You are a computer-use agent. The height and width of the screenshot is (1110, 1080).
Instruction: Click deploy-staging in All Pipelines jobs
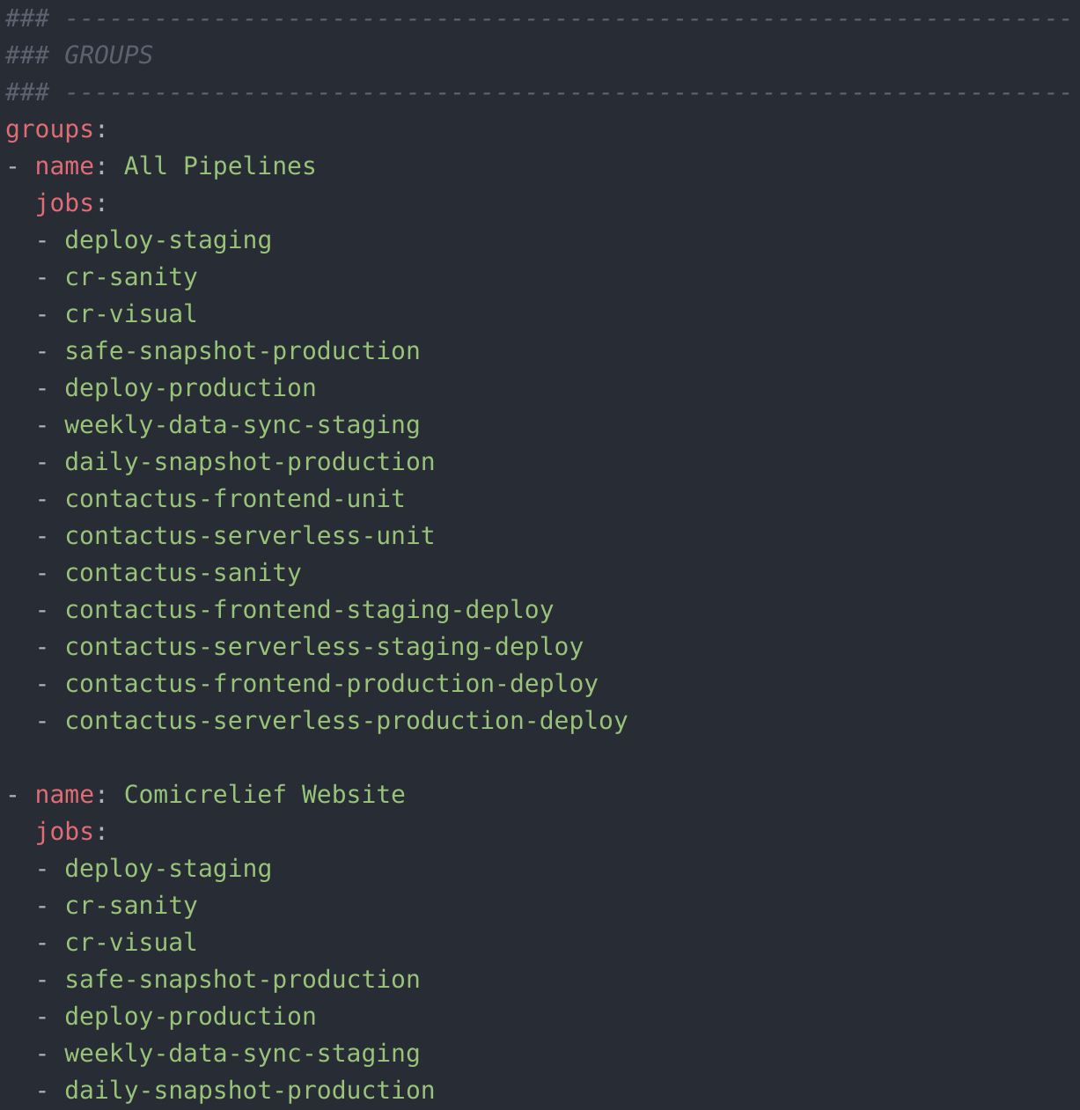[x=168, y=241]
